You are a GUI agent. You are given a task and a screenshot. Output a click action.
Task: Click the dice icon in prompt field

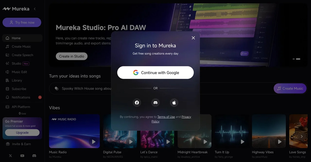57,88
